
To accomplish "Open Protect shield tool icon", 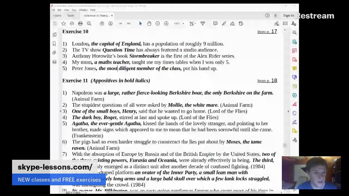I will pos(294,113).
